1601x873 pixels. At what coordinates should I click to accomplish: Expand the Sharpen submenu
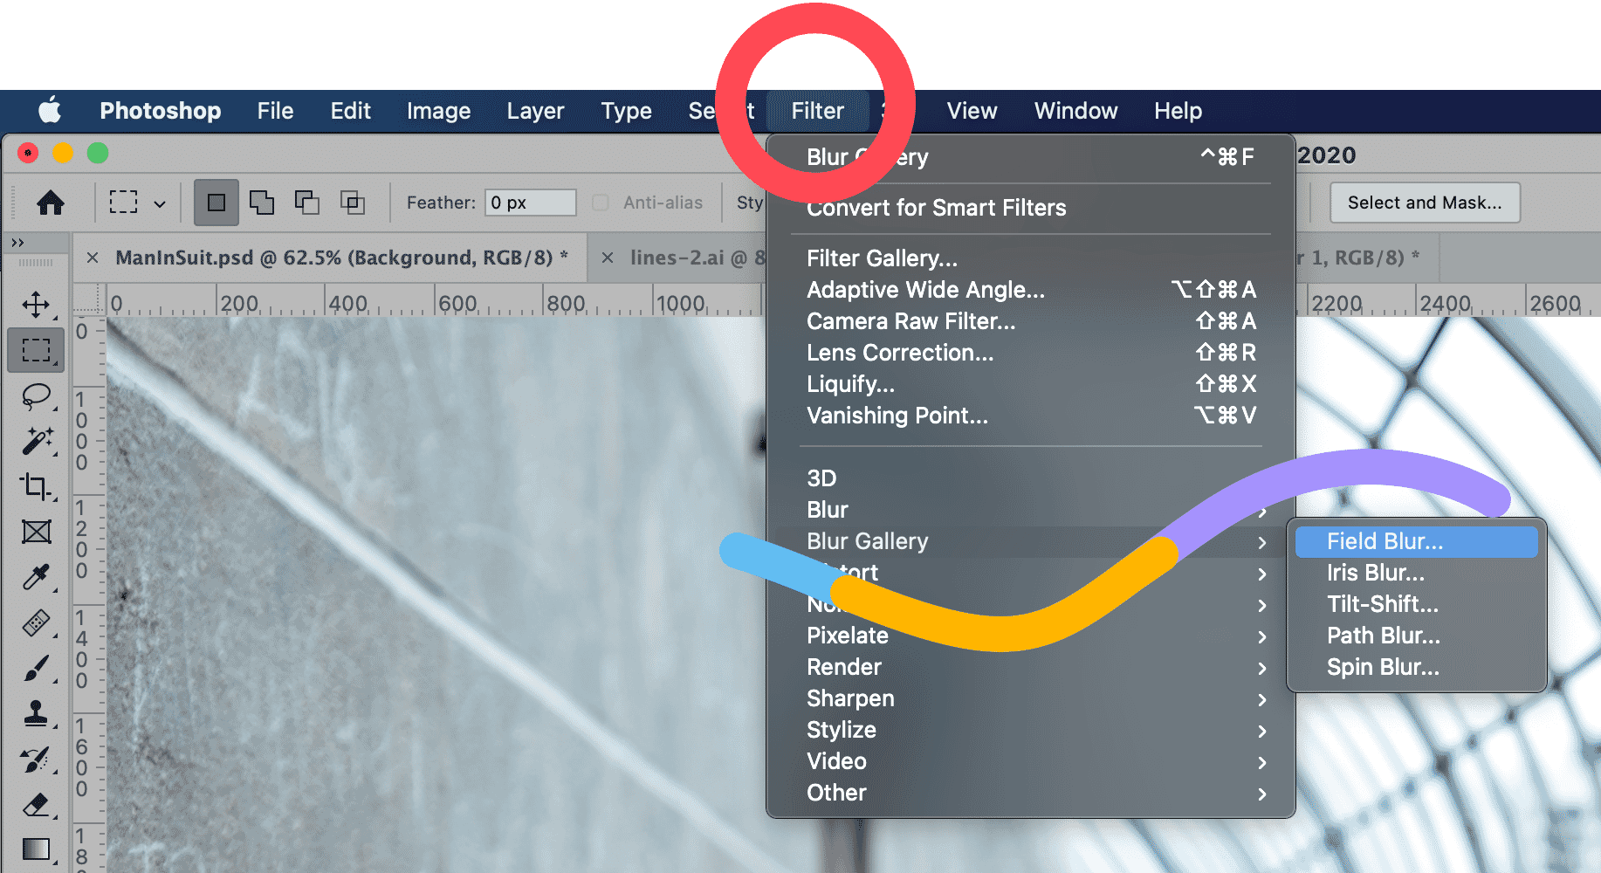[x=850, y=698]
